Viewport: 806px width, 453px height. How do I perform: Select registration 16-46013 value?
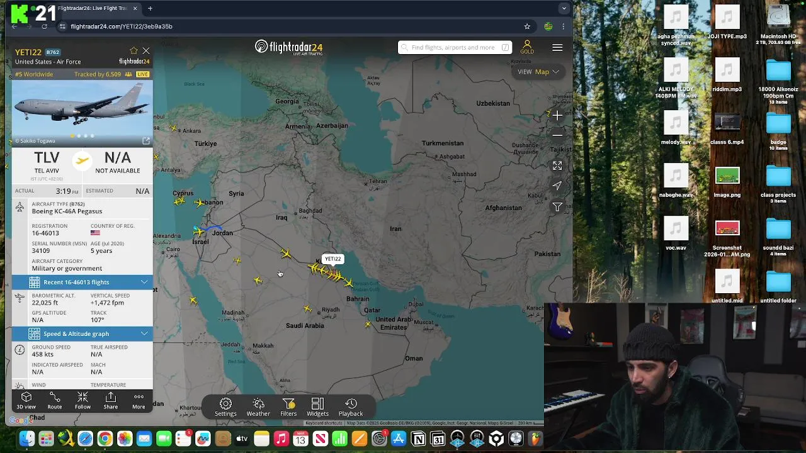(45, 233)
